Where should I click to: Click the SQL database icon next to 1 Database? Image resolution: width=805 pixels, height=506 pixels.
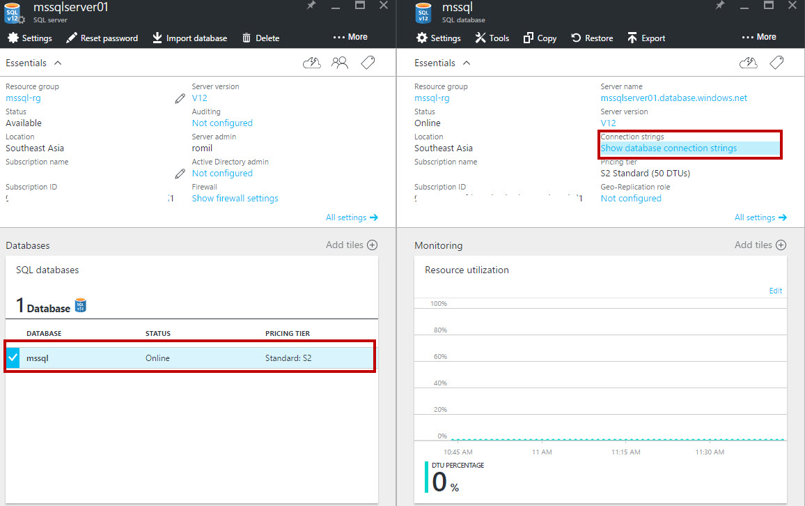(x=81, y=306)
